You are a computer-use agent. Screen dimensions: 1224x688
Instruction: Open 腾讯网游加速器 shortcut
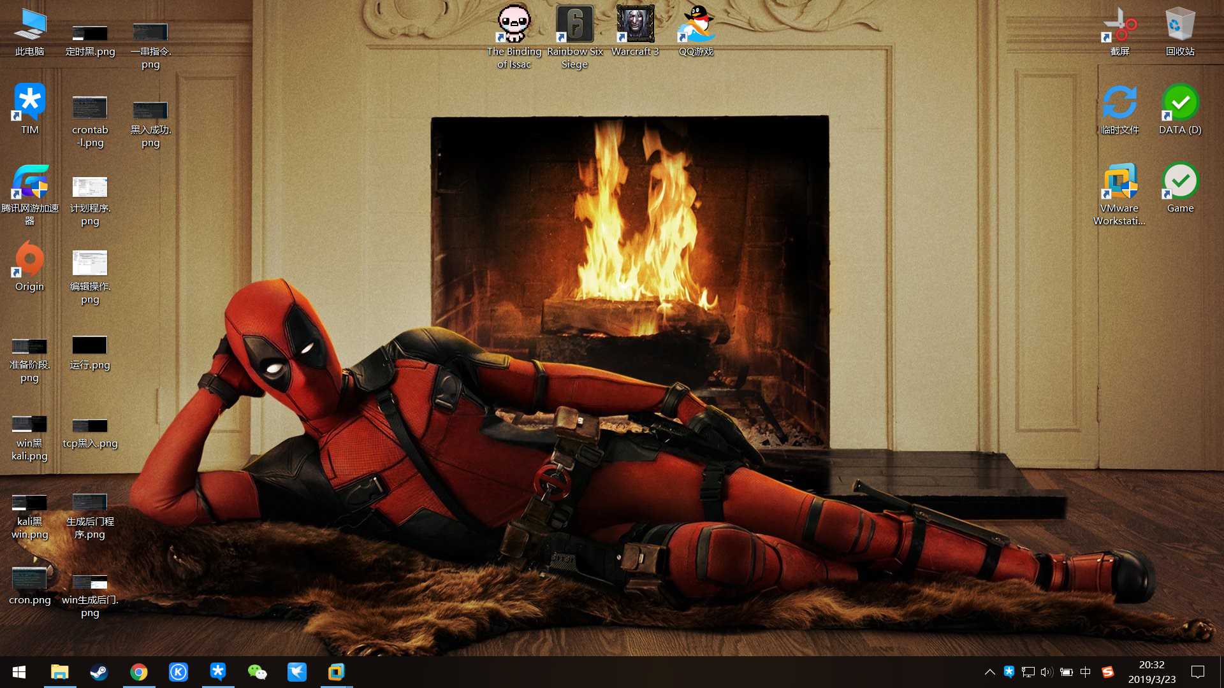[30, 194]
